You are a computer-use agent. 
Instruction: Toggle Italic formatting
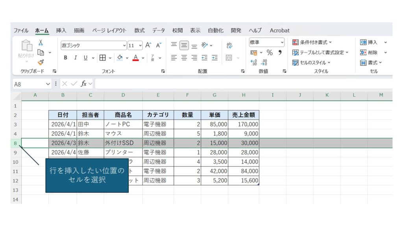coord(76,58)
